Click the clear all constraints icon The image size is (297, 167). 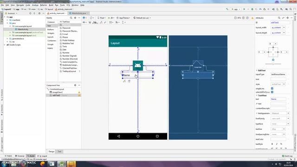(101, 22)
